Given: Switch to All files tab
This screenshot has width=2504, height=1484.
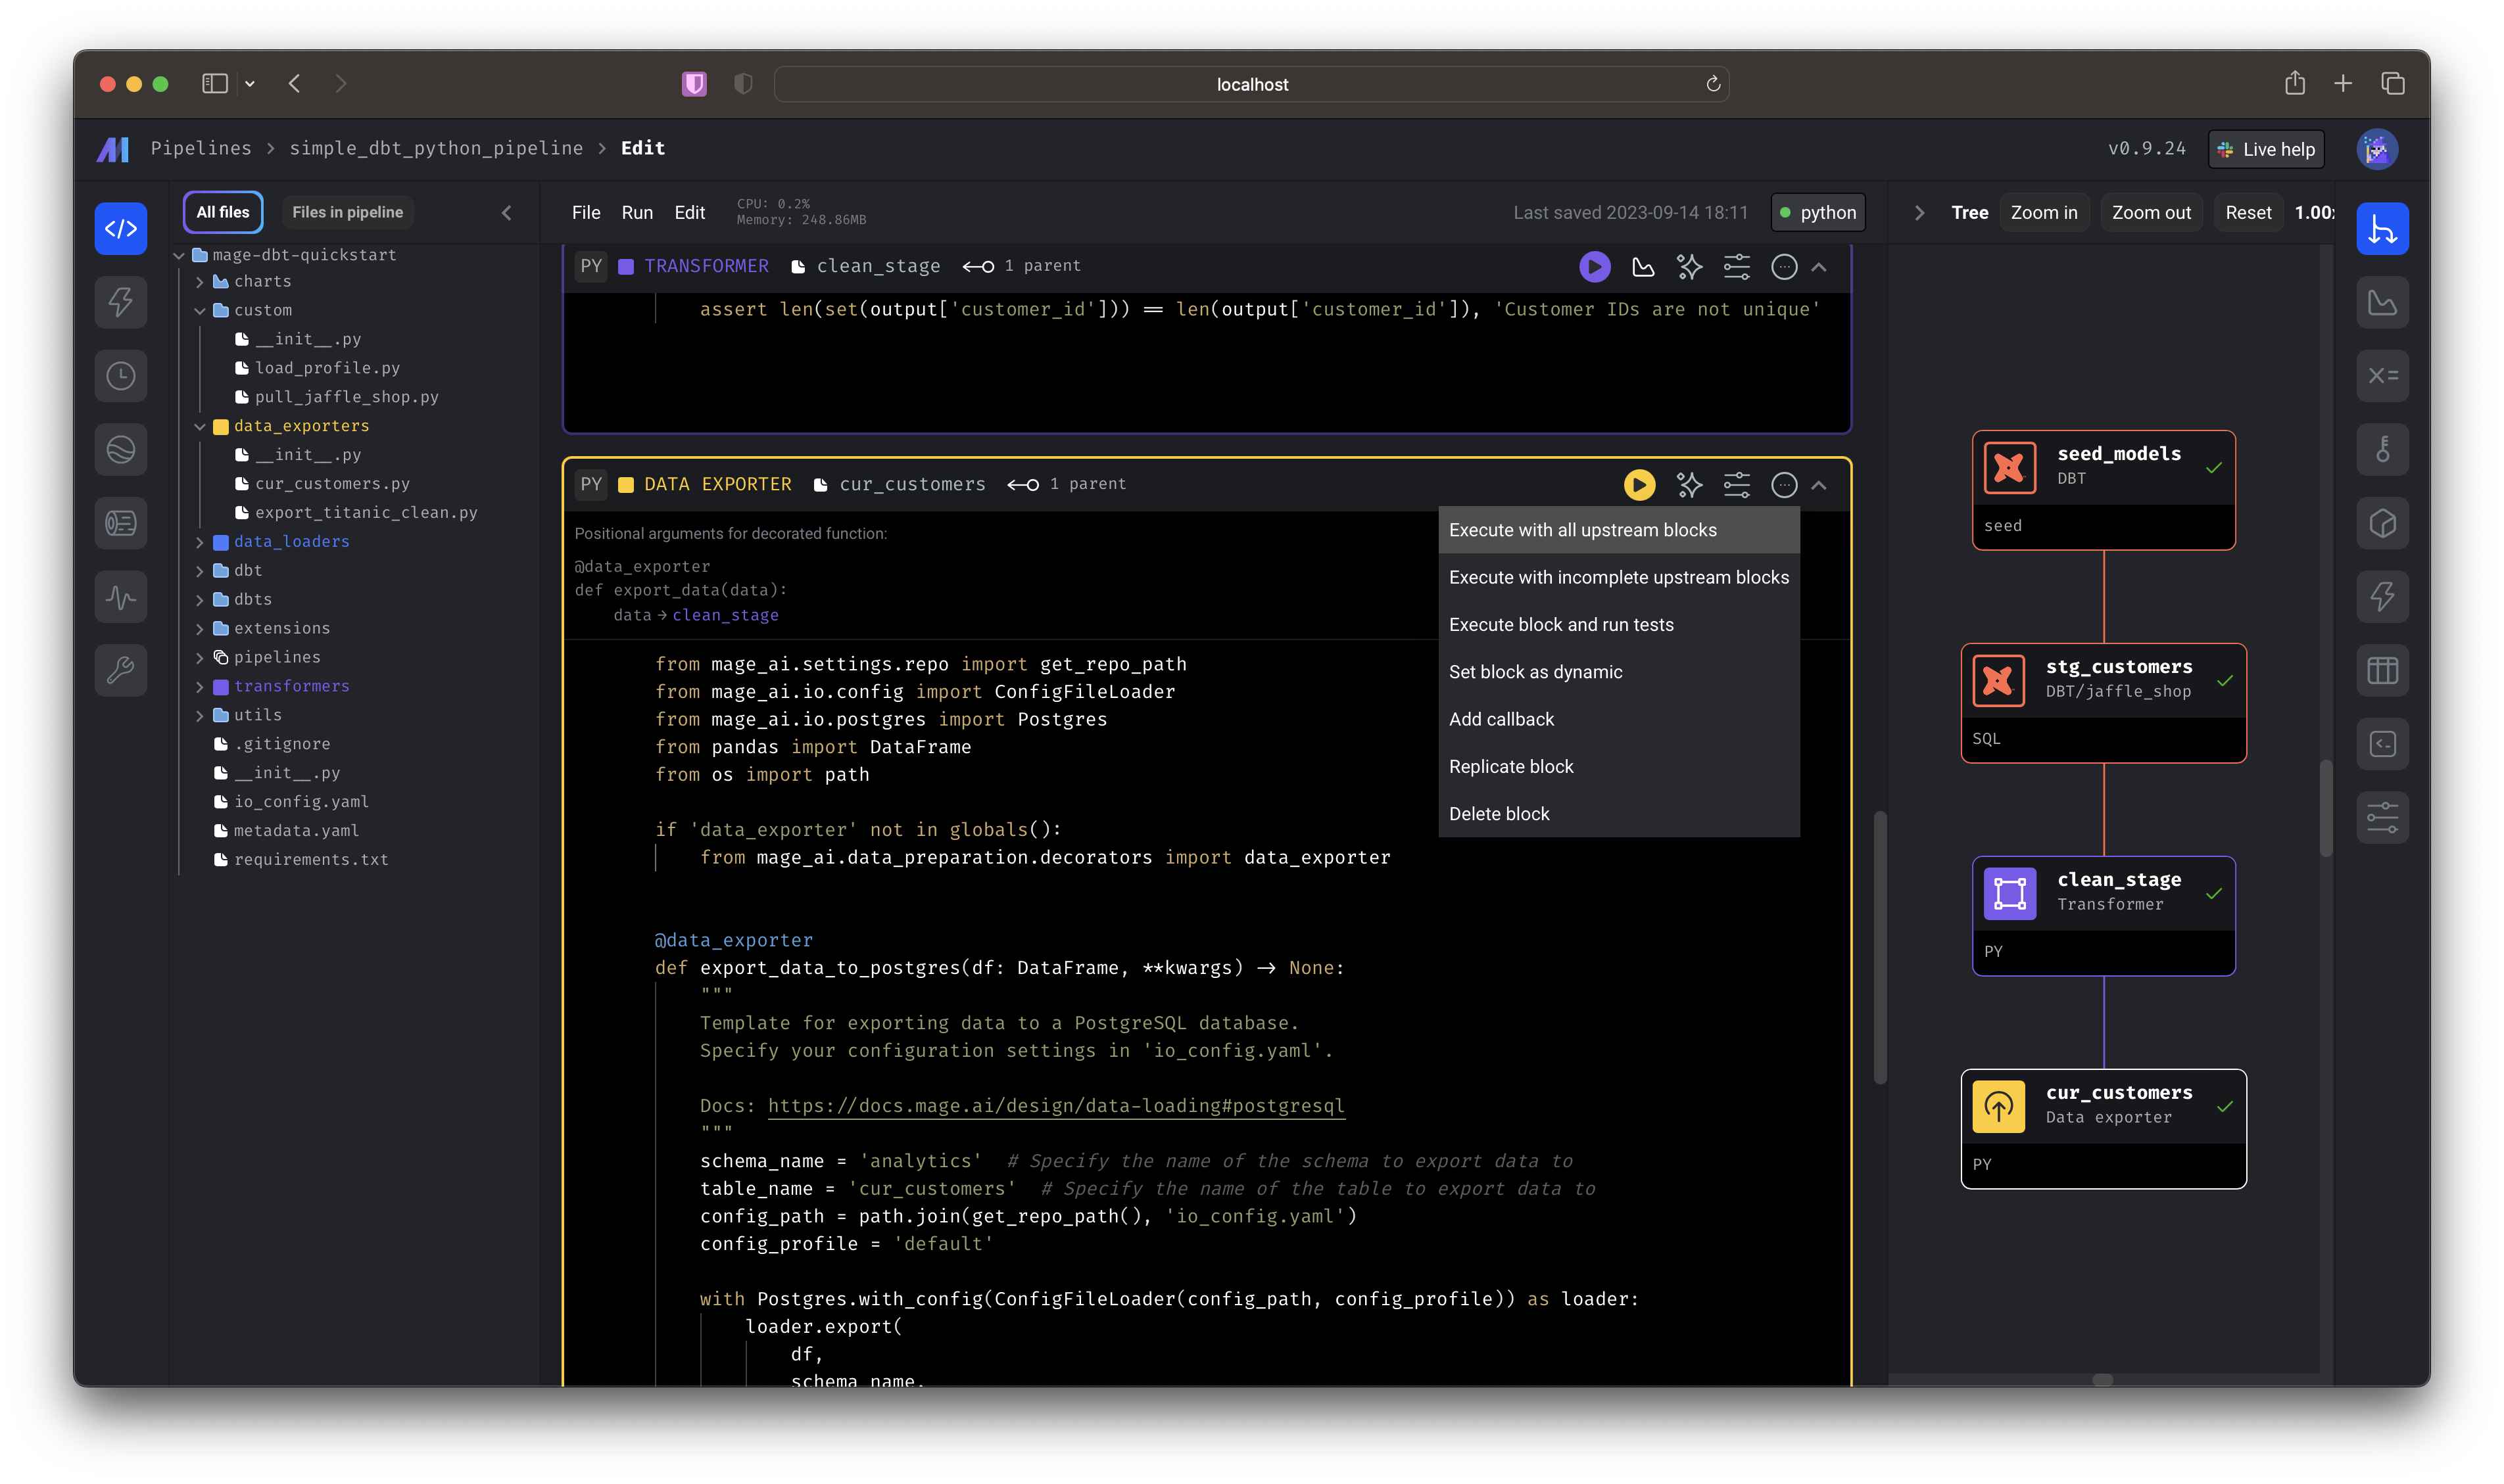Looking at the screenshot, I should tap(222, 212).
